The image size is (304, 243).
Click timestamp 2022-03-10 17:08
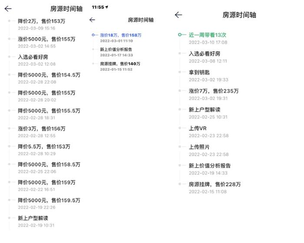(x=208, y=43)
